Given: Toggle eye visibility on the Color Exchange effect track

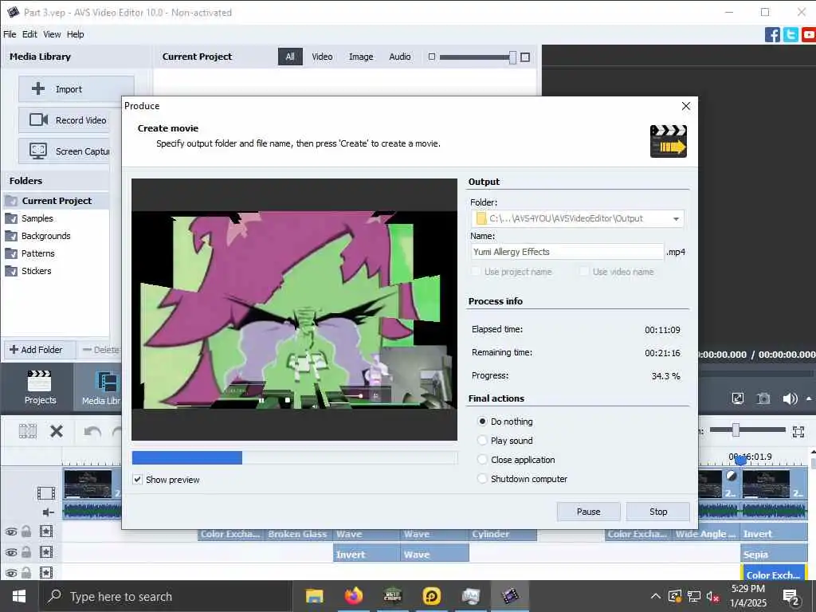Looking at the screenshot, I should [x=11, y=532].
